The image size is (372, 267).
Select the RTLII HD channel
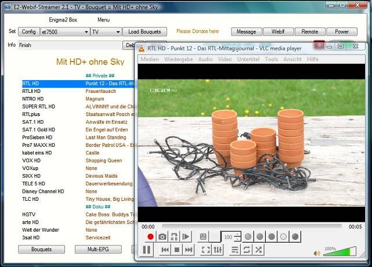pos(31,91)
